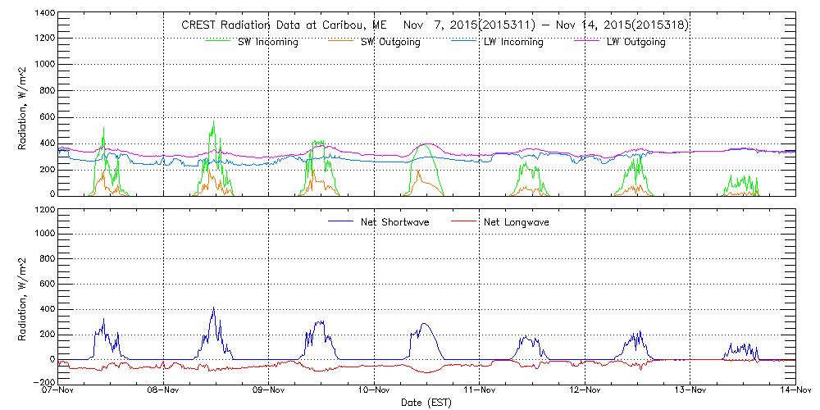This screenshot has width=820, height=410.
Task: Select the SW Outgoing legend label
Action: tap(390, 42)
